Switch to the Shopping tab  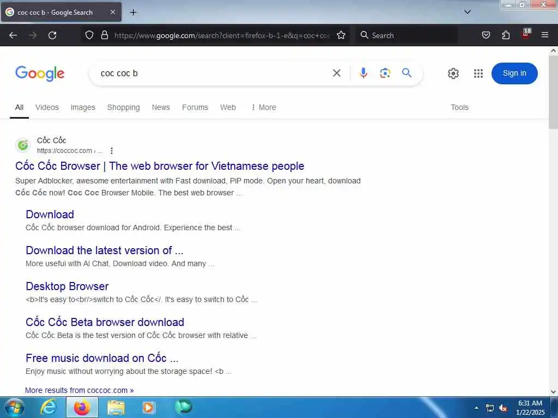tap(124, 107)
